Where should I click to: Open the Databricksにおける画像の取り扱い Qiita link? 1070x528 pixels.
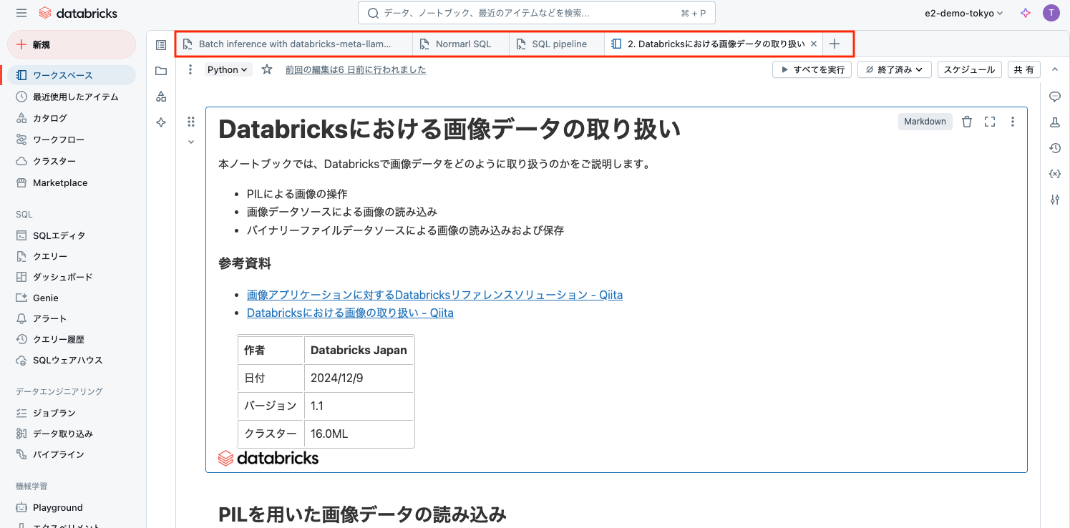click(x=350, y=313)
